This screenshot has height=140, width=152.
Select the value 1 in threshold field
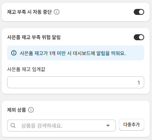[x=139, y=83]
